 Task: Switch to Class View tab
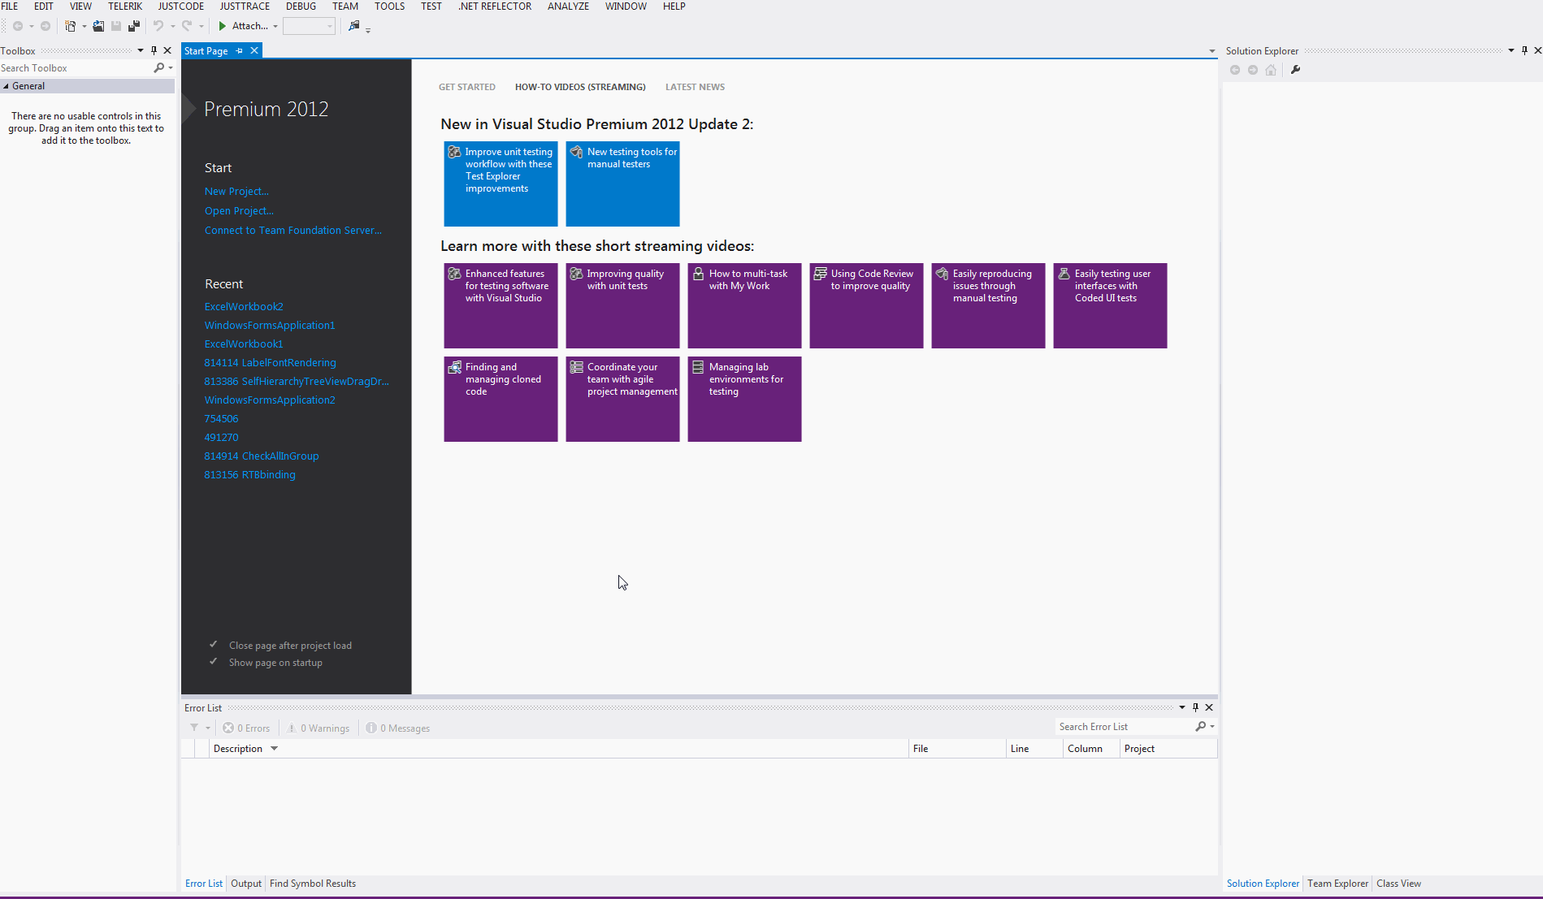click(1398, 884)
